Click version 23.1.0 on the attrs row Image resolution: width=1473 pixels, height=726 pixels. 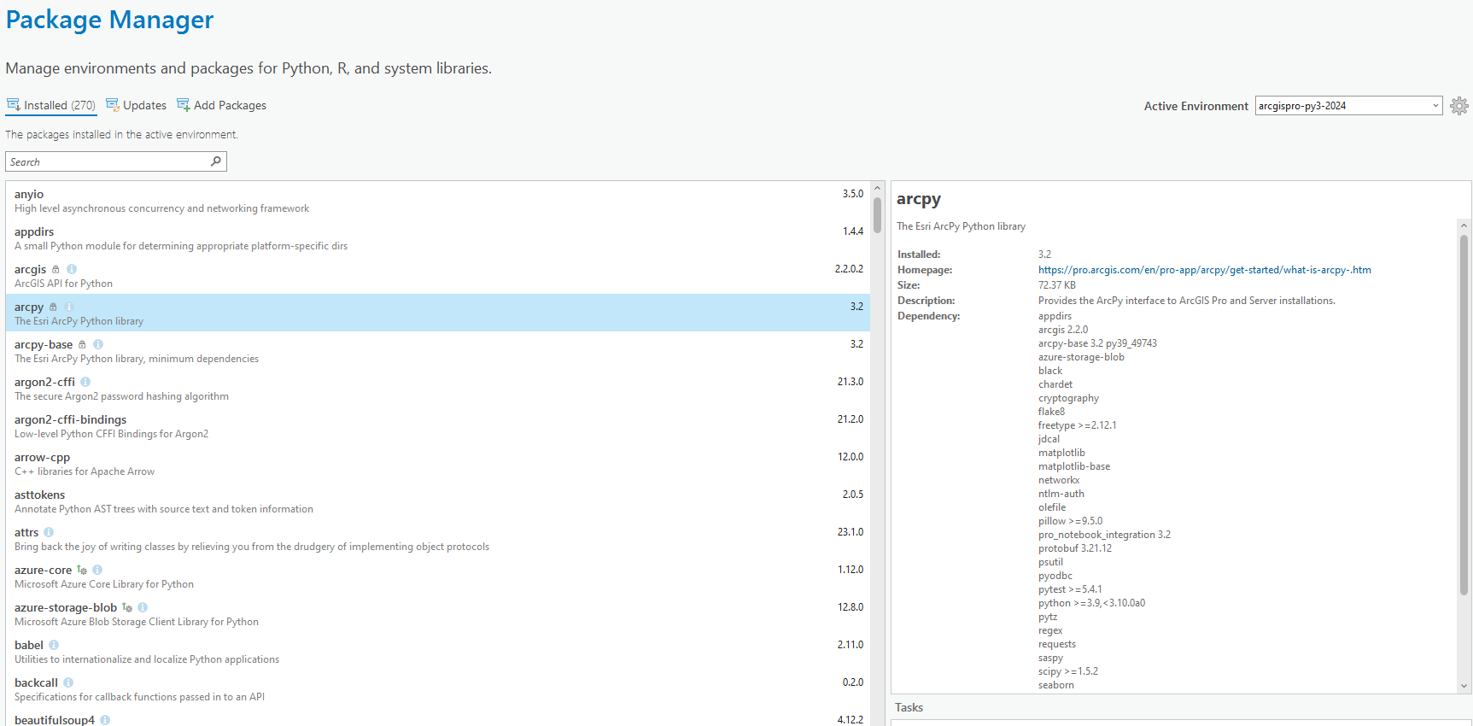[850, 532]
